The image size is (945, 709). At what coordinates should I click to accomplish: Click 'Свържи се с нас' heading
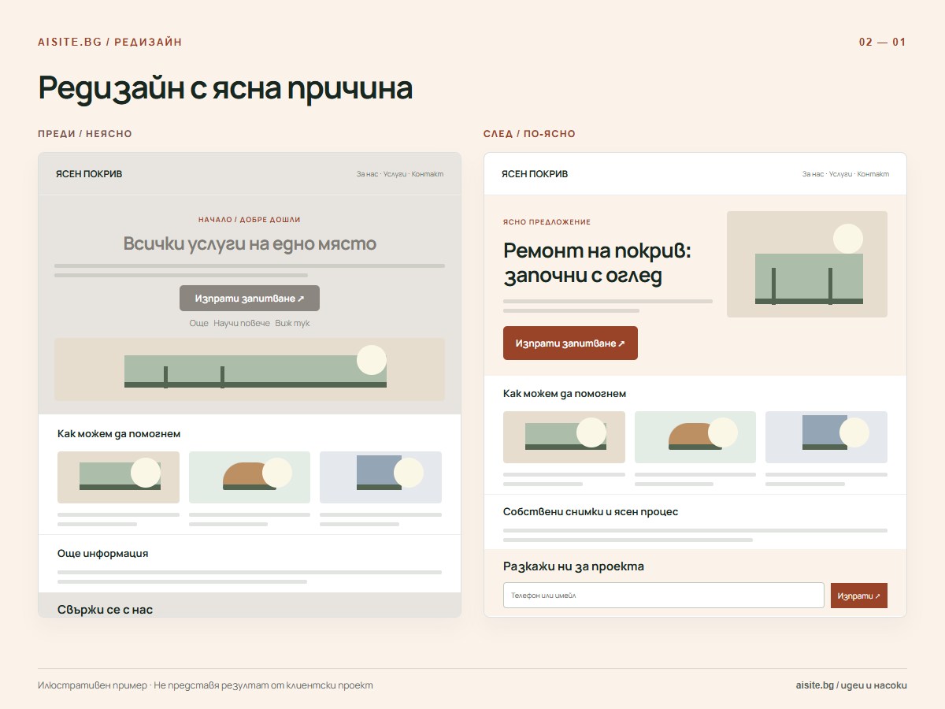click(105, 610)
